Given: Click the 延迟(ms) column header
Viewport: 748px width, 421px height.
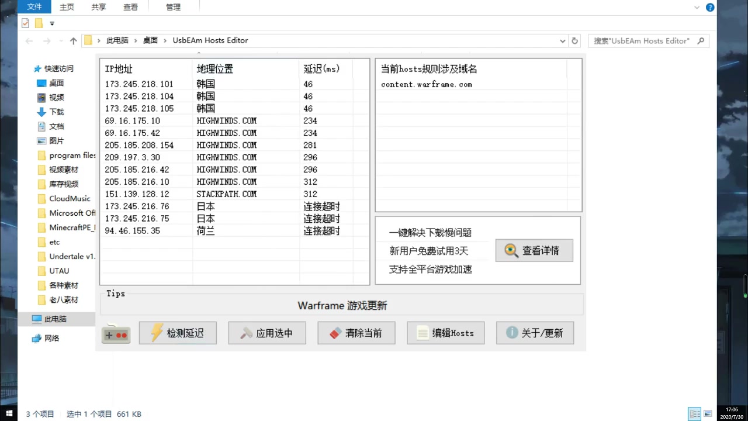Looking at the screenshot, I should [x=326, y=69].
